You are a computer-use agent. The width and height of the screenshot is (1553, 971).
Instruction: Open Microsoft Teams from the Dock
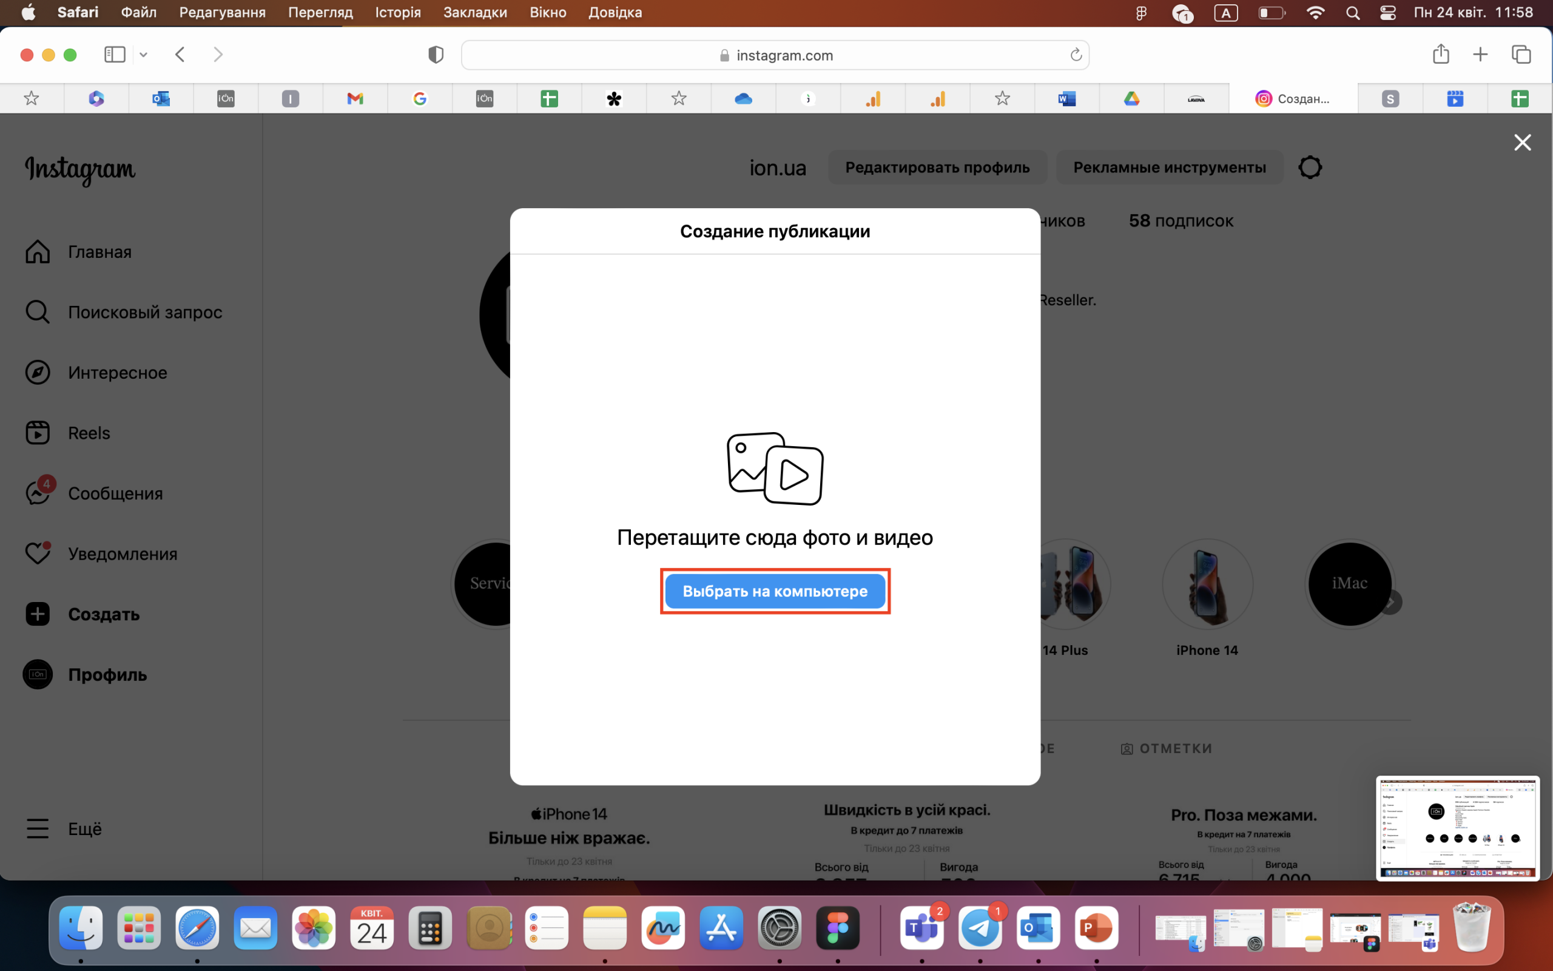coord(921,928)
